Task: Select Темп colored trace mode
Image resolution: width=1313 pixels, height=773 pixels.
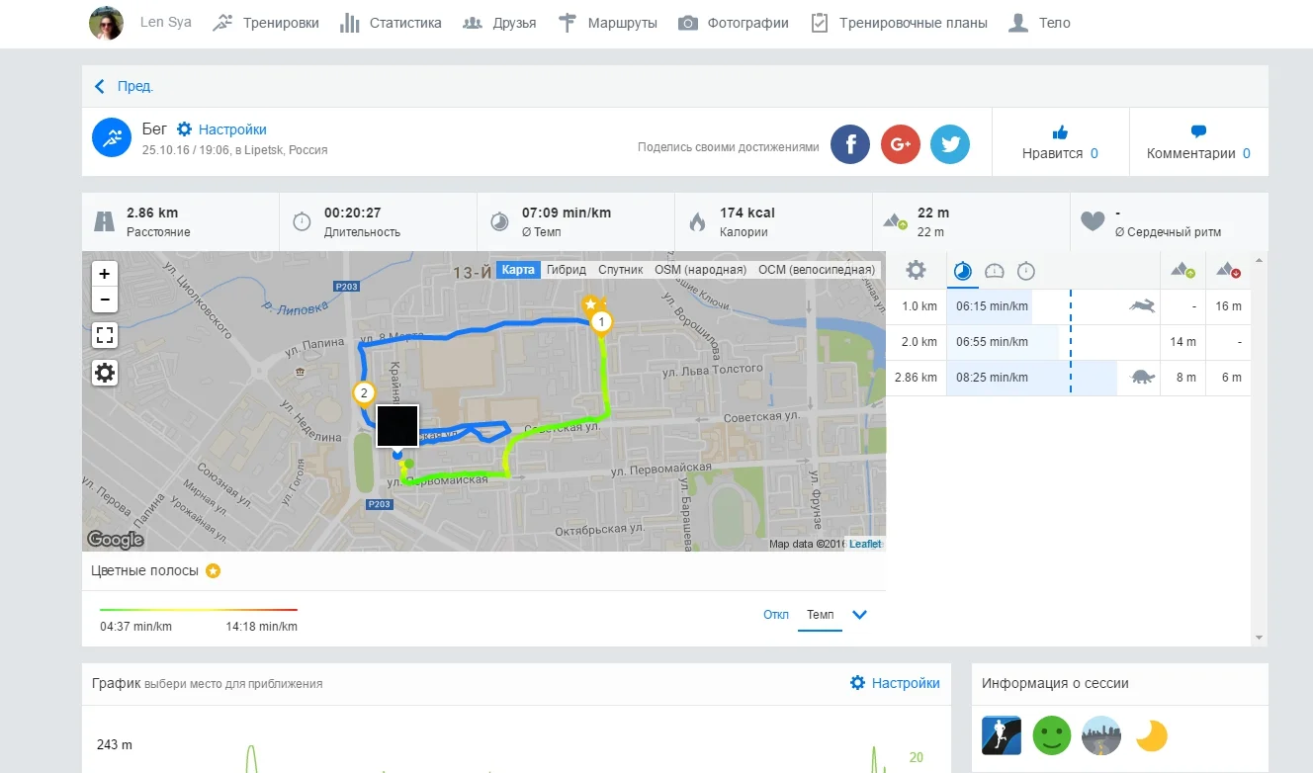Action: click(820, 615)
